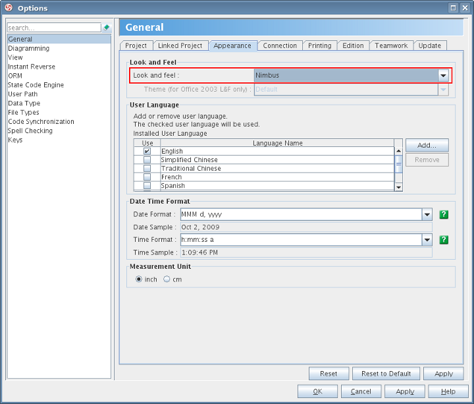Select File Types category

59,112
